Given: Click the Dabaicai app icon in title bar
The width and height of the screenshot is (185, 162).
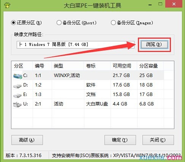Looking at the screenshot, I should tap(7, 5).
